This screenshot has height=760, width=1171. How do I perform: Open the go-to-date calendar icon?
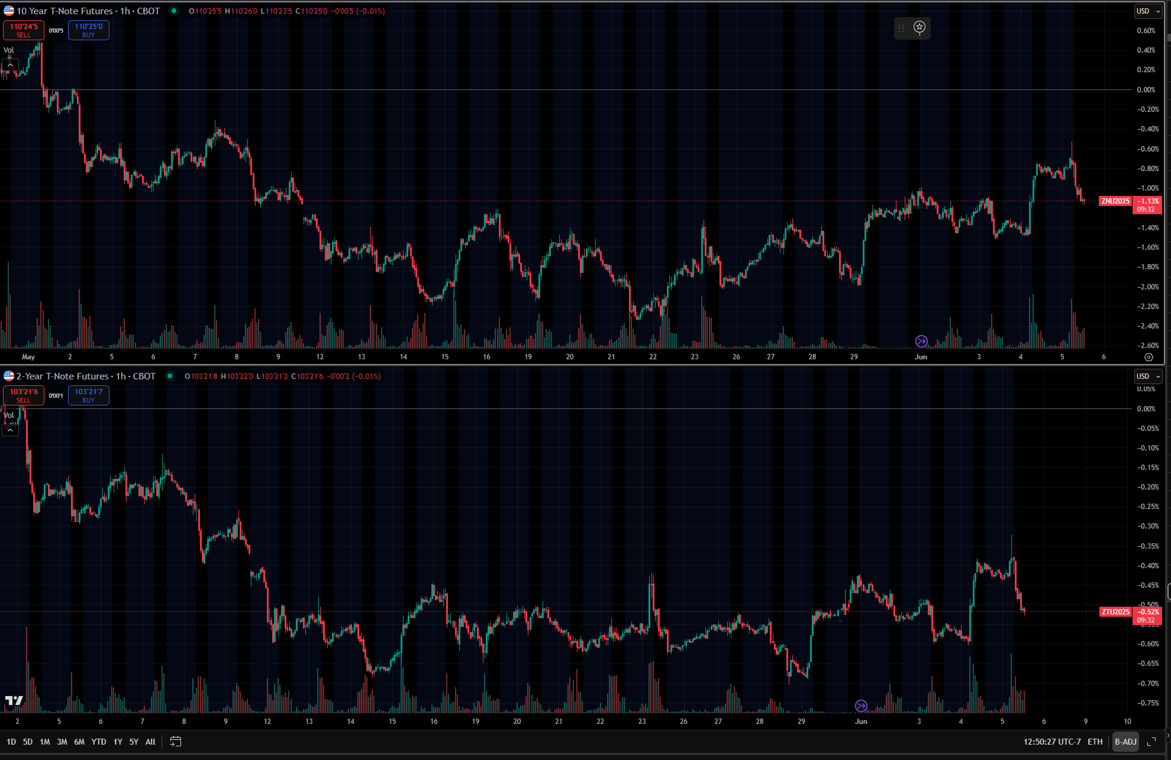coord(175,741)
